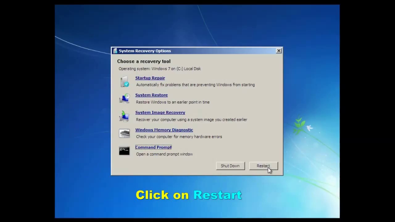Click the System Recovery Options title text
The image size is (395, 222).
point(145,51)
